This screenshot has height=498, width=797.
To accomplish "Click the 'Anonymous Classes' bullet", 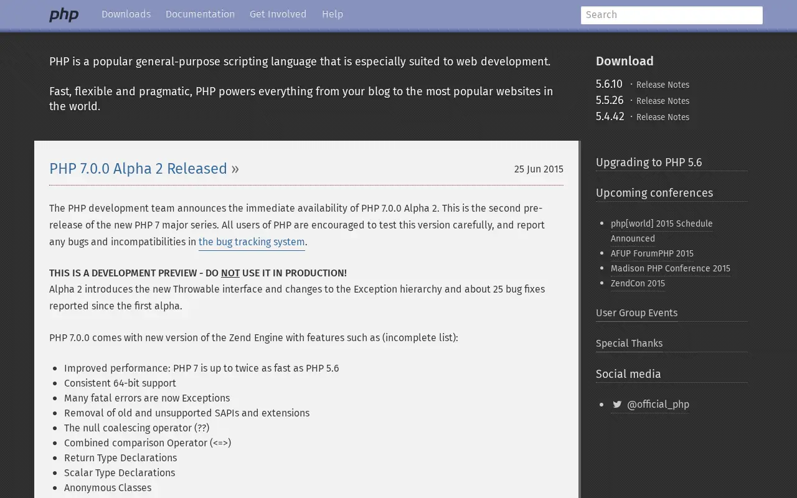I will [x=108, y=488].
